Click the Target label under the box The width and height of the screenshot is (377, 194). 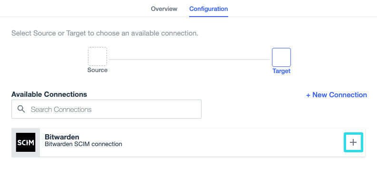(281, 71)
